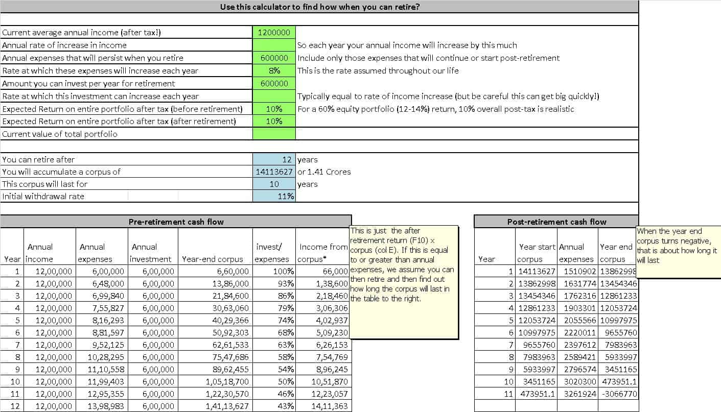The height and width of the screenshot is (412, 721).
Task: Select after-retirement expected return 10% cell
Action: coord(274,121)
